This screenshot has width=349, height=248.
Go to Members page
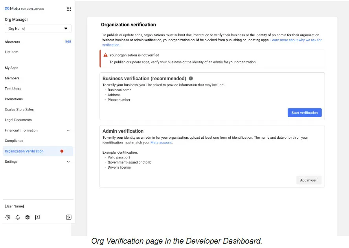click(x=12, y=78)
